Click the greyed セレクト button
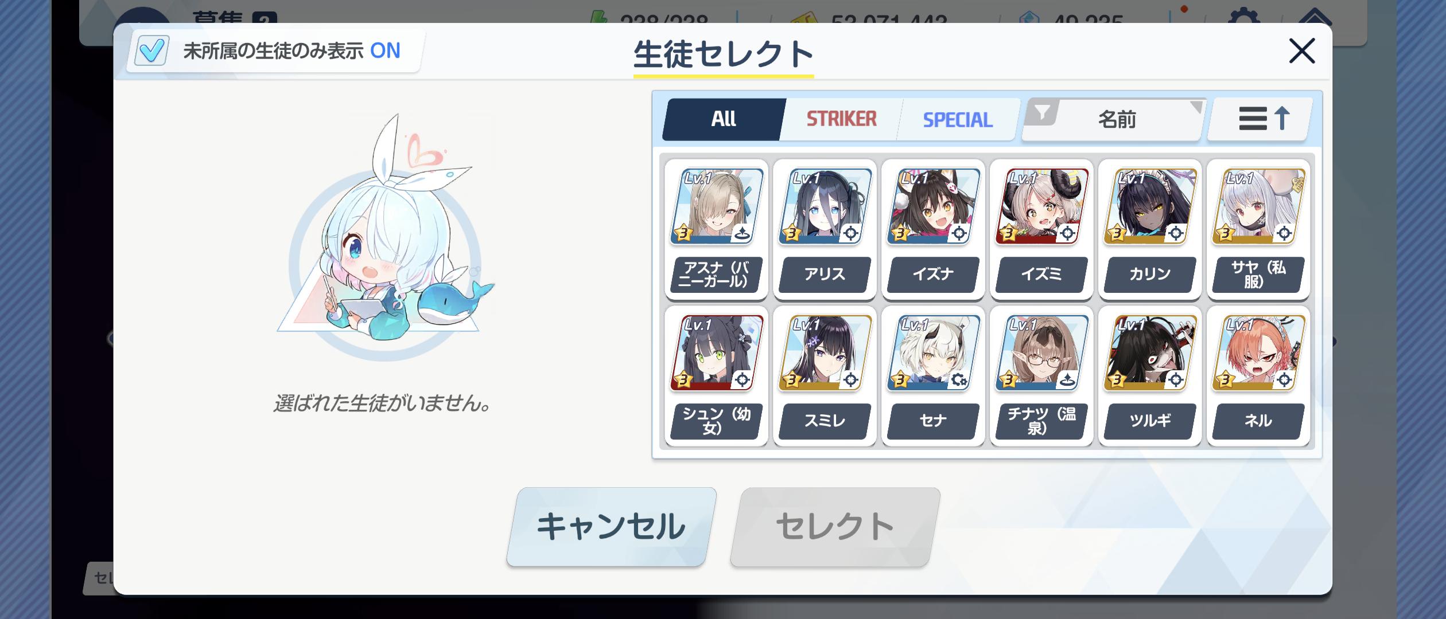1446x619 pixels. [x=835, y=527]
